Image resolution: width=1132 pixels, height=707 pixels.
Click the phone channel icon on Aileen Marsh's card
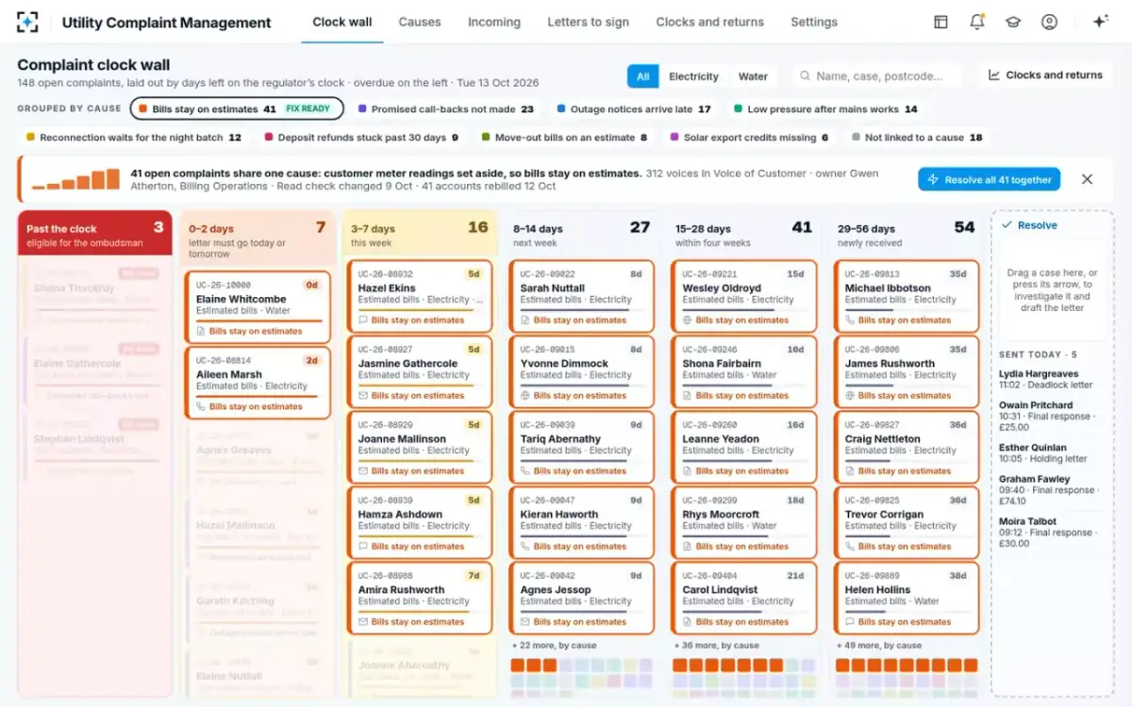point(201,406)
